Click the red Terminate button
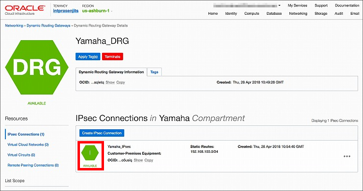Viewport: 363px width, 191px height. 112,57
